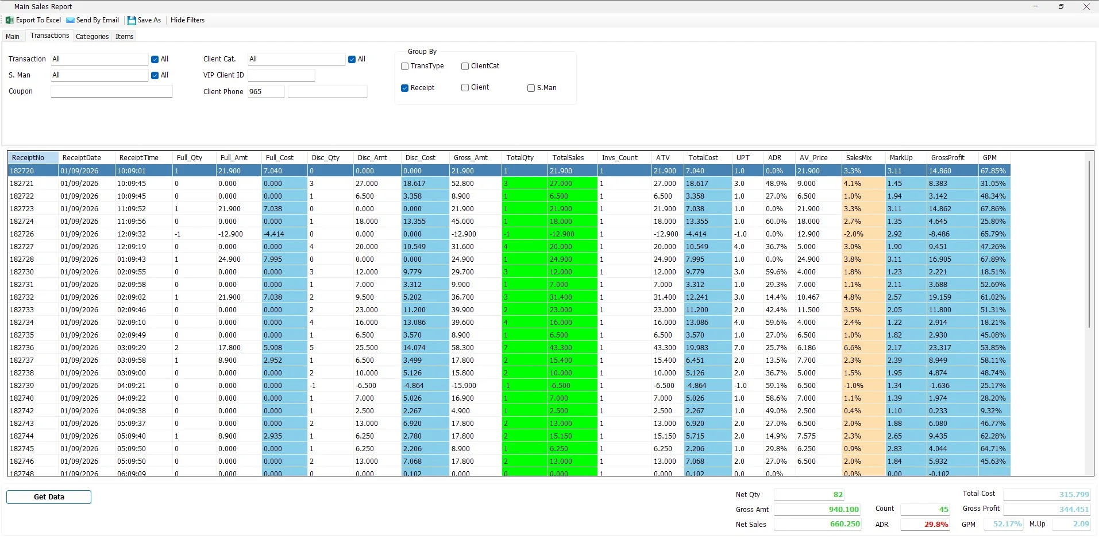Click the Gross_Amt column header
1099x539 pixels.
pyautogui.click(x=475, y=158)
